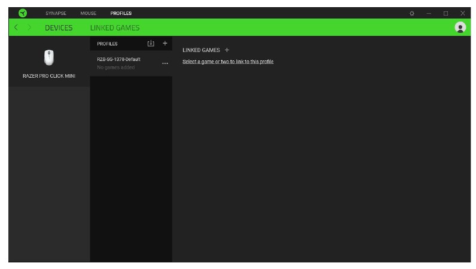The width and height of the screenshot is (476, 269).
Task: Open the user account avatar
Action: pyautogui.click(x=460, y=27)
